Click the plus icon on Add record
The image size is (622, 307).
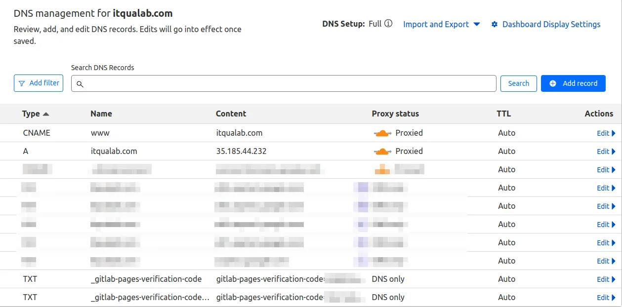click(552, 83)
